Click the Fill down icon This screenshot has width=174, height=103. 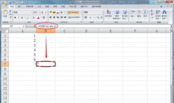(152, 14)
